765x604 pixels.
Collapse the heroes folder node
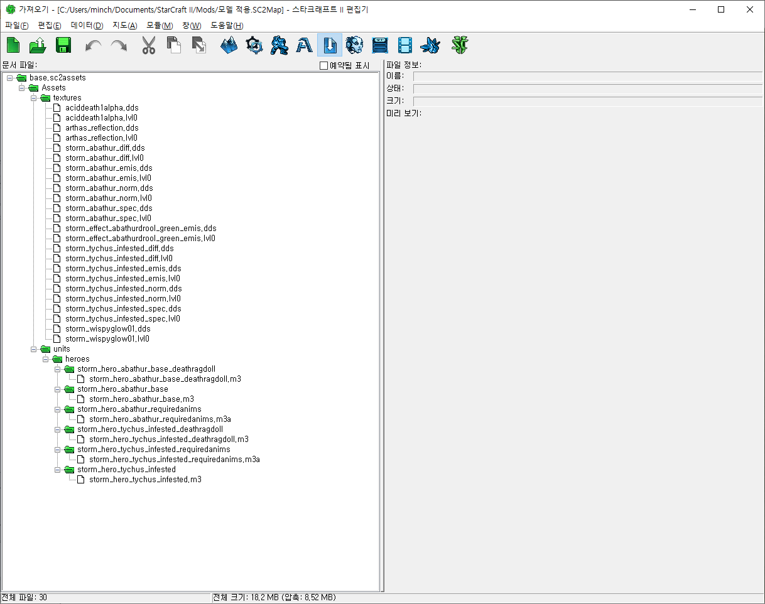tap(46, 359)
